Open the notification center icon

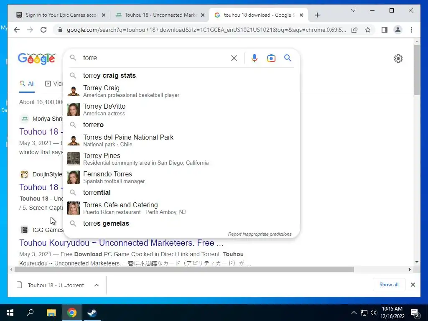click(415, 313)
